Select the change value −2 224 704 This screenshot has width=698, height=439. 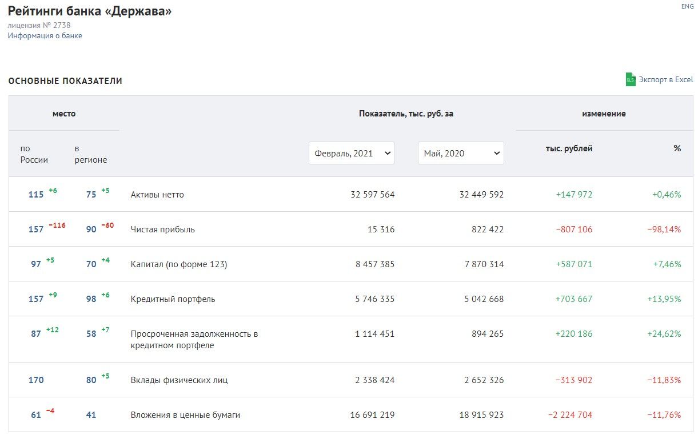click(x=571, y=415)
